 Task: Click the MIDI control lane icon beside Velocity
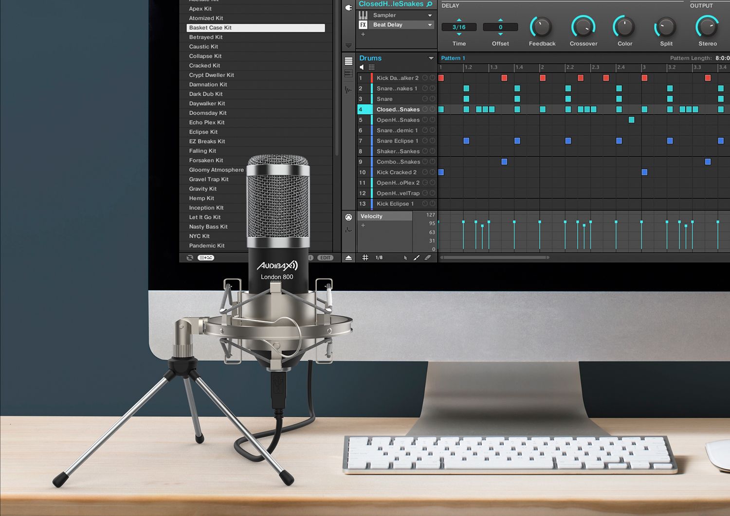click(x=348, y=217)
